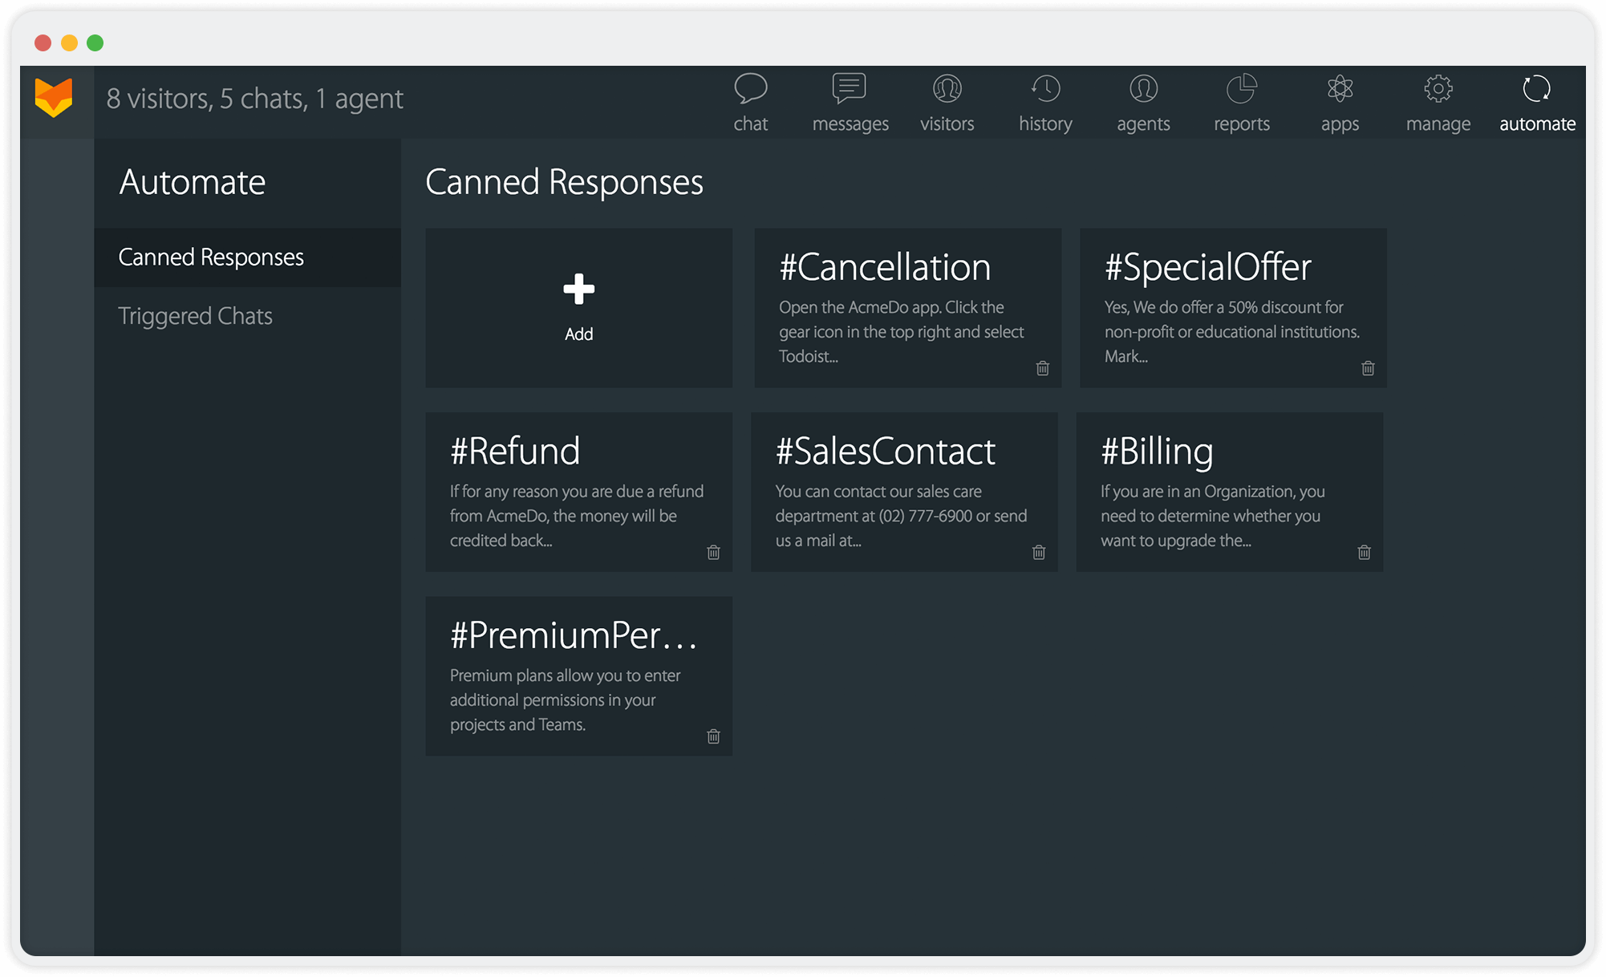Open the #Refund response title
The width and height of the screenshot is (1606, 977).
(x=515, y=451)
